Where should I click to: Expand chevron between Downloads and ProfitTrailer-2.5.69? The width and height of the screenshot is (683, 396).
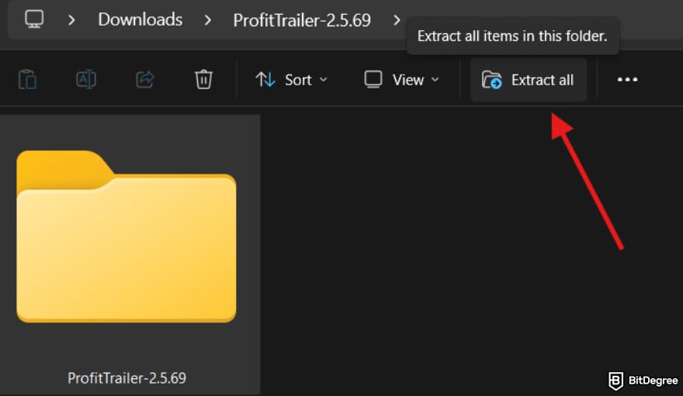(x=208, y=20)
